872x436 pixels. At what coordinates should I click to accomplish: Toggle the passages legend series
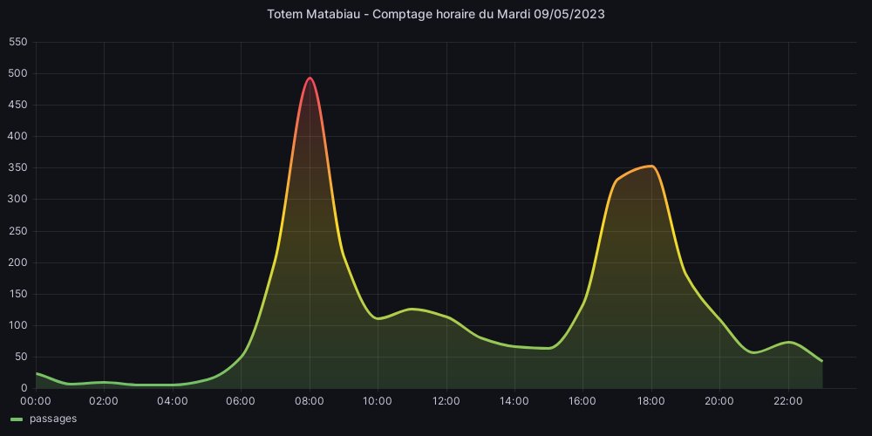pos(53,419)
